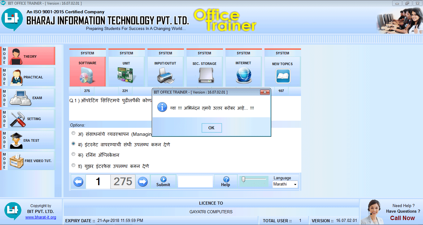Open the Setting mode with tools icon
The image size is (423, 225).
pyautogui.click(x=31, y=119)
